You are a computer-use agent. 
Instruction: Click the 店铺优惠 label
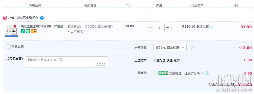[141, 47]
